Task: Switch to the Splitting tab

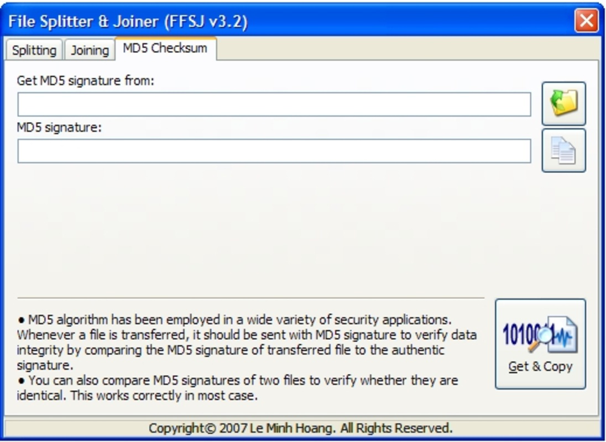Action: click(x=34, y=50)
